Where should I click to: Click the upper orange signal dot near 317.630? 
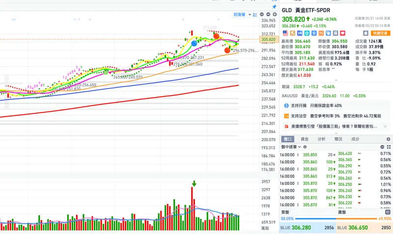coord(216,36)
